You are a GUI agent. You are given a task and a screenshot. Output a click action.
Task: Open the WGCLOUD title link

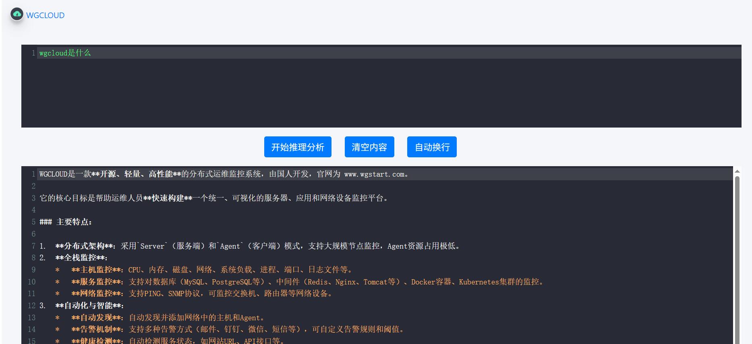coord(45,15)
